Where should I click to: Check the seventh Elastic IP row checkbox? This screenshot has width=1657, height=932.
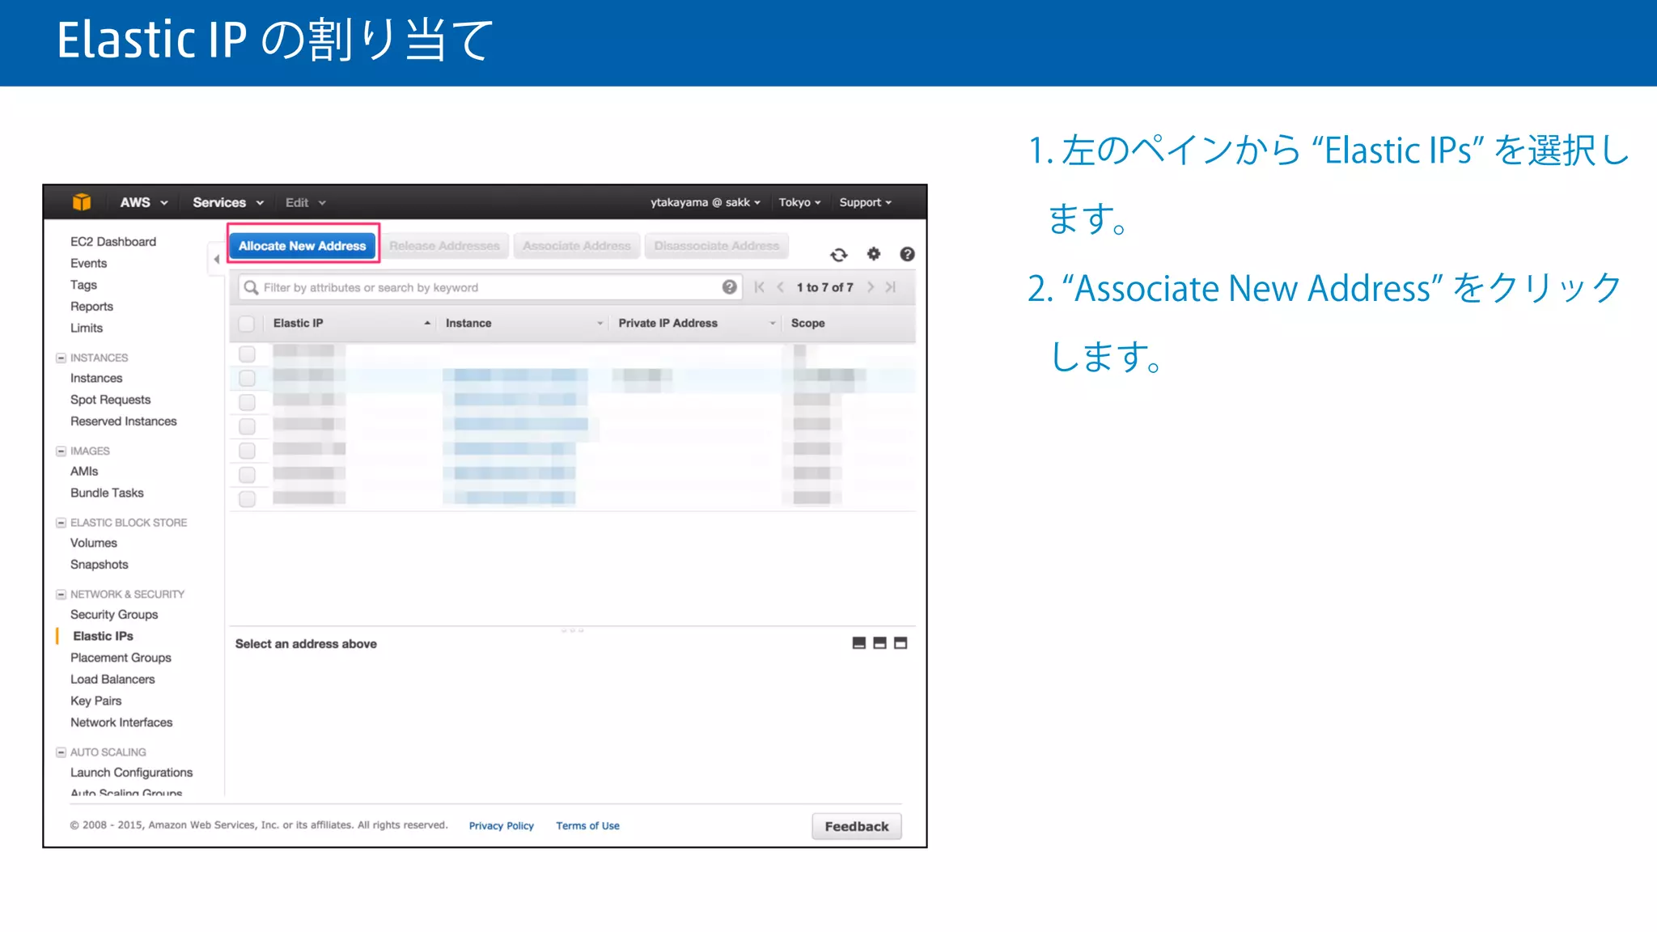(248, 499)
